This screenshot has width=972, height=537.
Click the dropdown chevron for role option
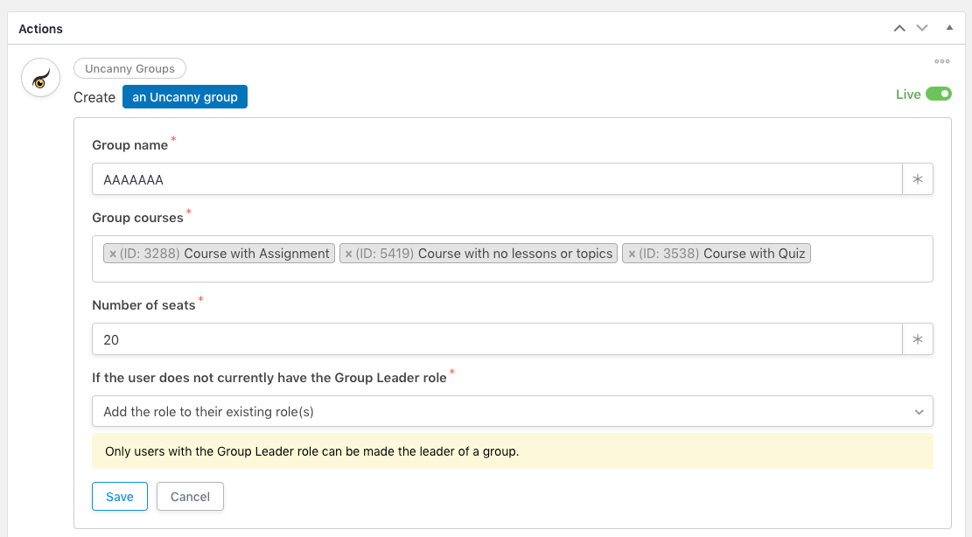(919, 412)
